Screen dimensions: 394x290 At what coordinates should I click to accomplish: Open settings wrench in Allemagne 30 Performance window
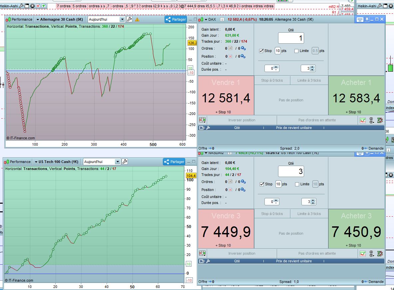point(130,19)
